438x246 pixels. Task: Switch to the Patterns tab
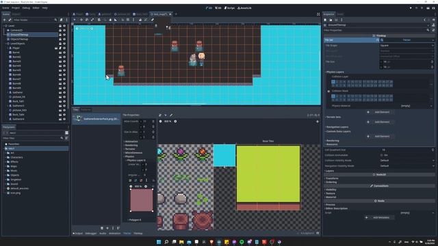(86, 109)
